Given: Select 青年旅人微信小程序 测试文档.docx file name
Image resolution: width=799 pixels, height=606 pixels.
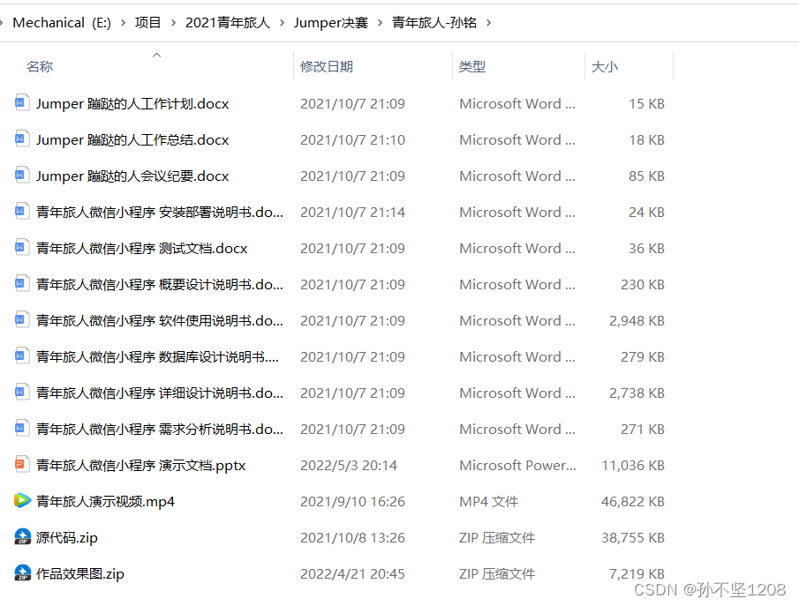Looking at the screenshot, I should click(x=141, y=249).
